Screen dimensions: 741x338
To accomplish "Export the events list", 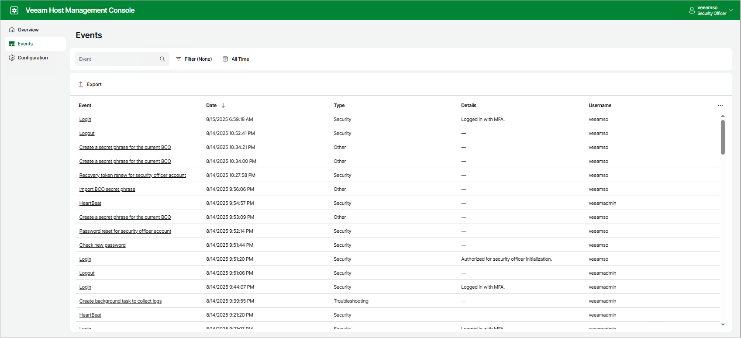I will 90,84.
